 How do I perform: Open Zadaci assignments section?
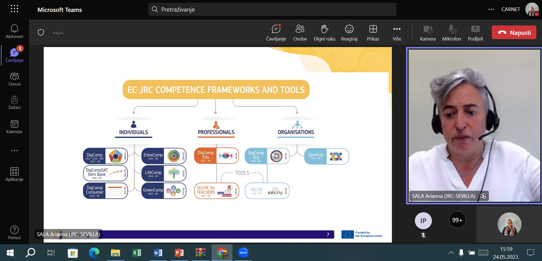point(14,103)
